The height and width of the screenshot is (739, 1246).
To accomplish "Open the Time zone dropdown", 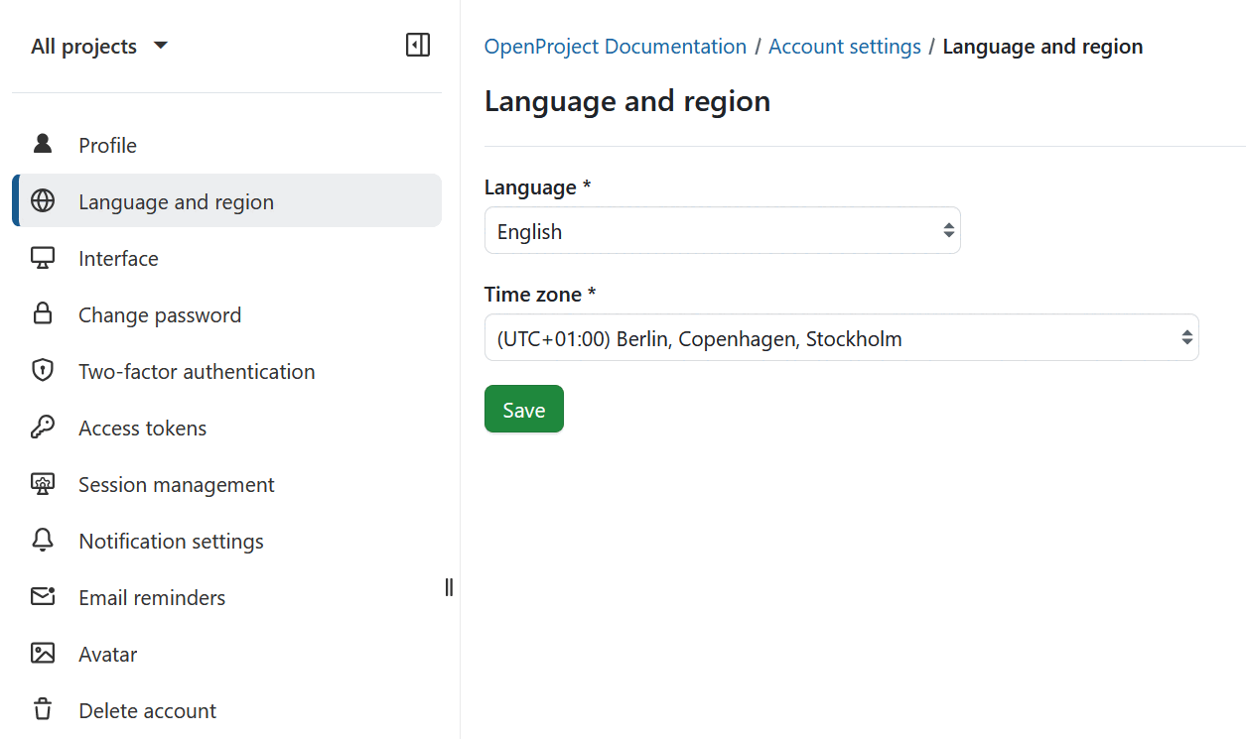I will pyautogui.click(x=841, y=337).
